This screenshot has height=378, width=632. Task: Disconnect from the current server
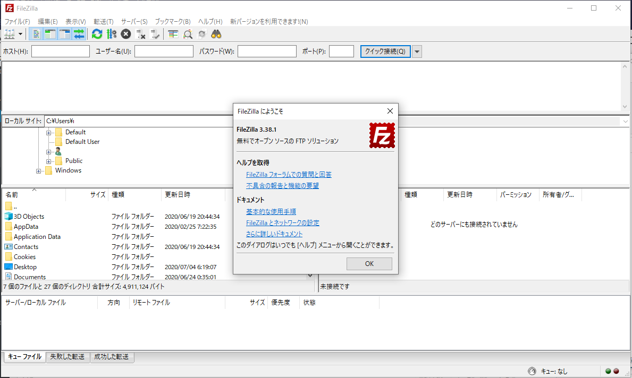pyautogui.click(x=140, y=33)
